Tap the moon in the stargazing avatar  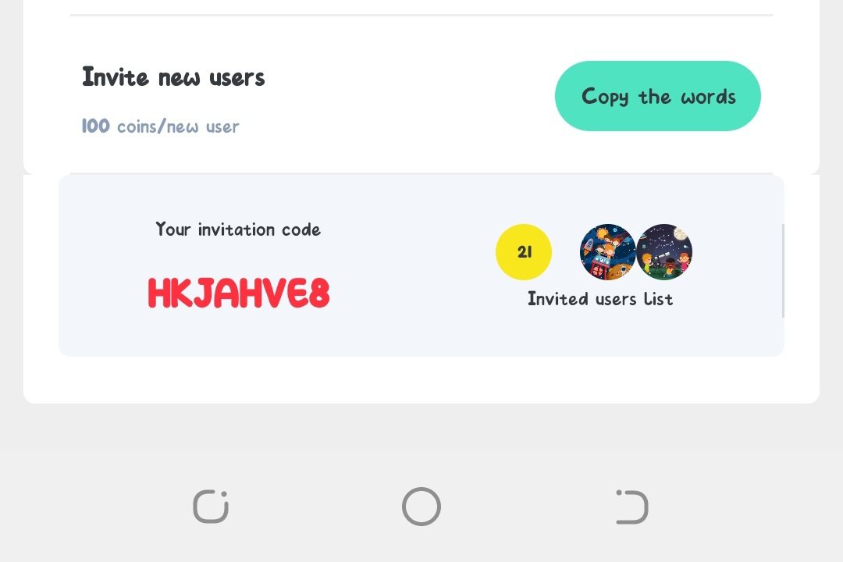[x=681, y=234]
